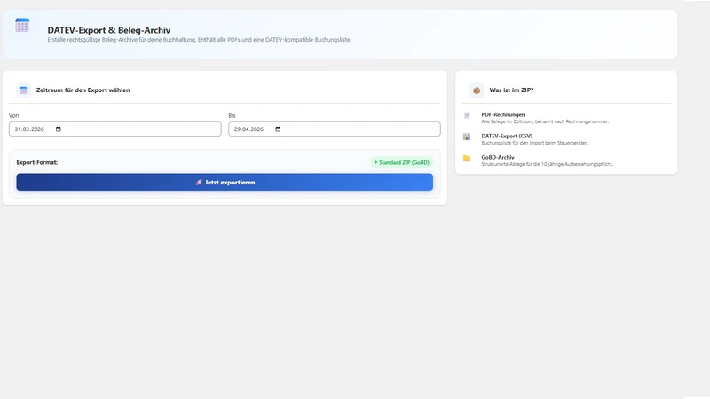
Task: Click the DATEV-Export (CSV) label
Action: coord(507,136)
